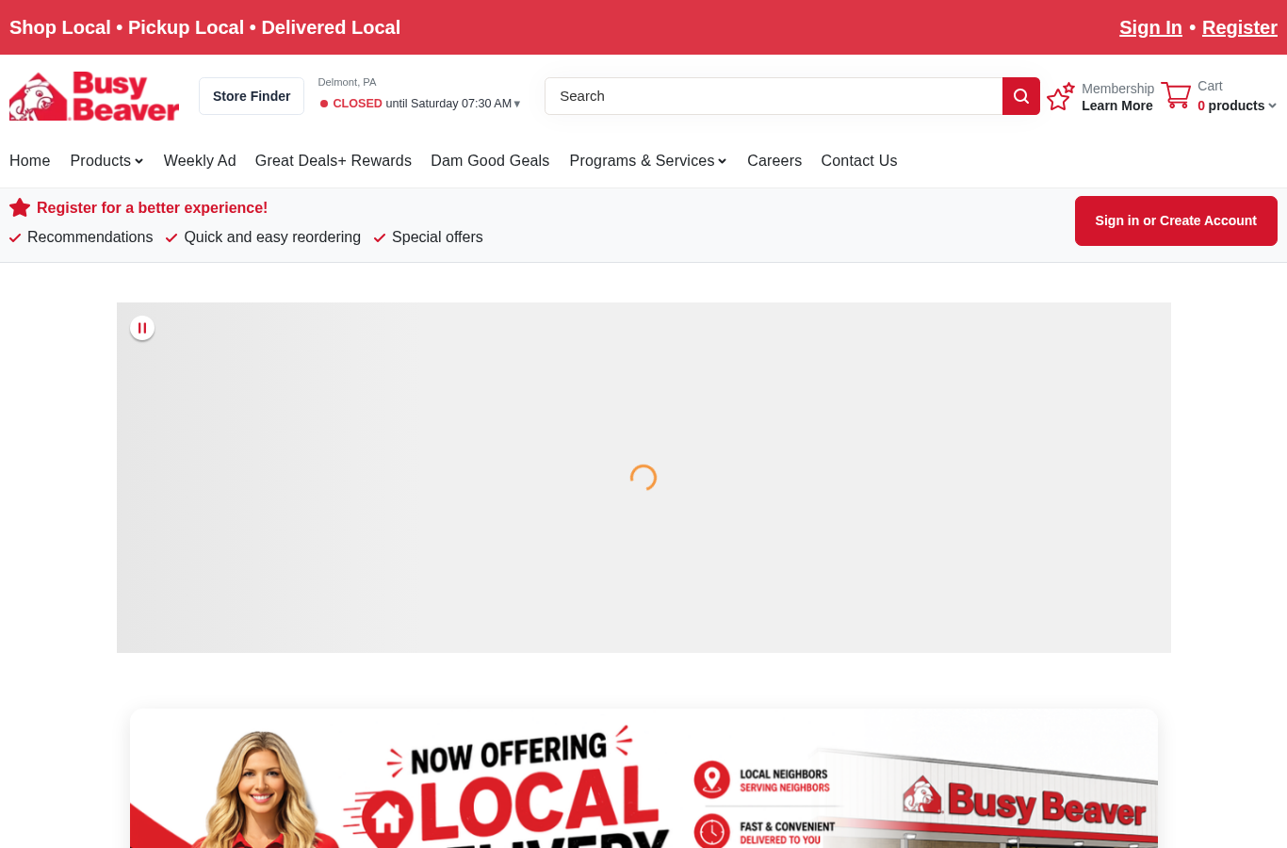The width and height of the screenshot is (1287, 848).
Task: Visit the Careers page
Action: click(x=774, y=160)
